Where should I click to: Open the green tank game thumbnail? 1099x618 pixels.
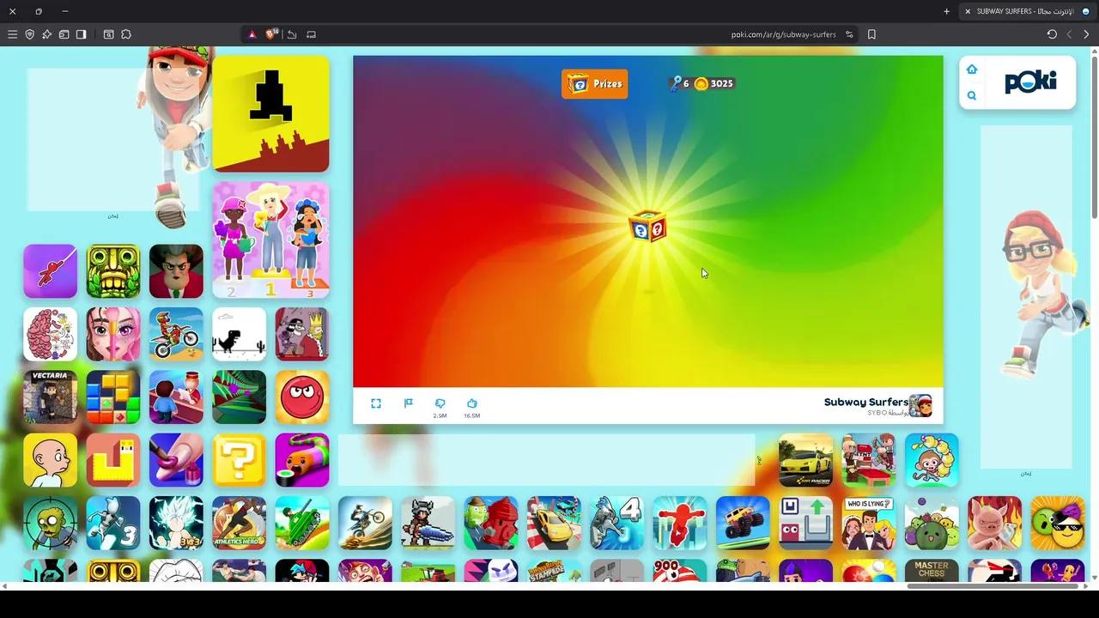(x=302, y=523)
